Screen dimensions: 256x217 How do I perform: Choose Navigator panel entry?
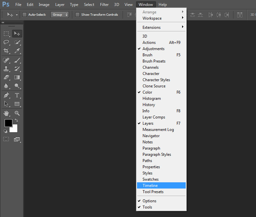161,136
